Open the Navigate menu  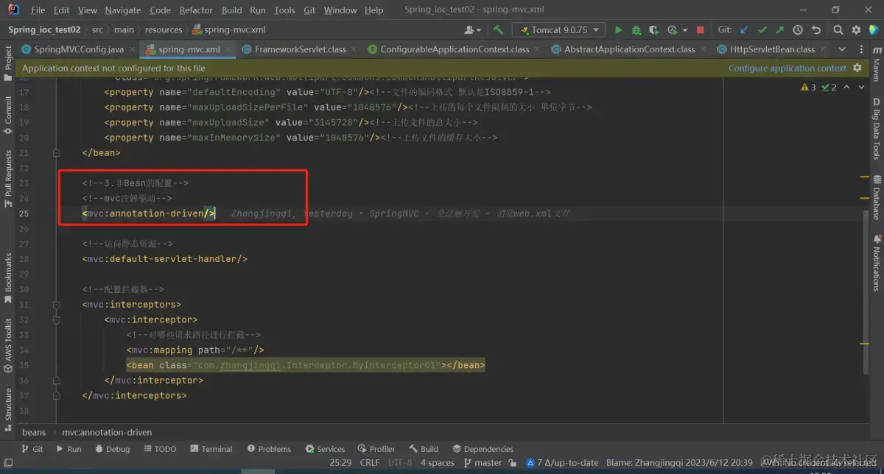123,10
